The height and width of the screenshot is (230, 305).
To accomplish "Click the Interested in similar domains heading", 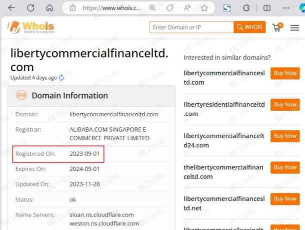I will (227, 58).
